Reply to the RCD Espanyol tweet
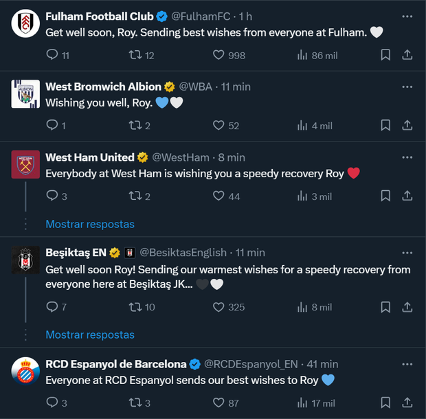 [52, 403]
